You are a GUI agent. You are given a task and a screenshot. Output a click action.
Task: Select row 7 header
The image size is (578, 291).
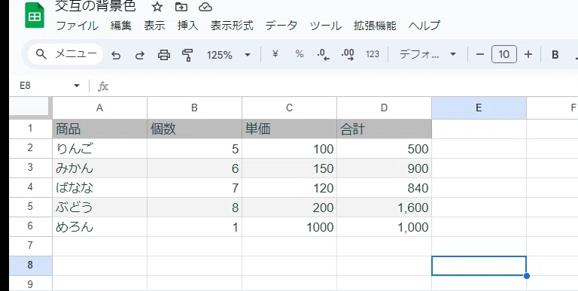[x=31, y=246]
